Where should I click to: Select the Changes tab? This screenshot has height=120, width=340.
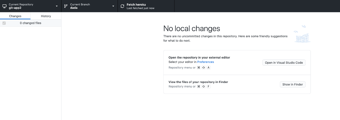point(15,16)
